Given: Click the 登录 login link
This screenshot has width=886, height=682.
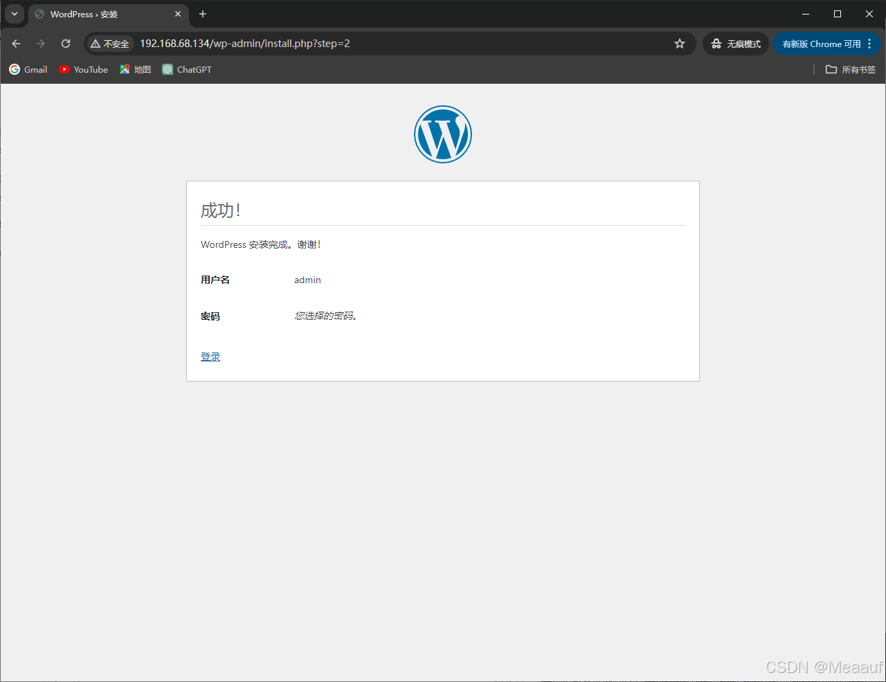Looking at the screenshot, I should [x=210, y=357].
